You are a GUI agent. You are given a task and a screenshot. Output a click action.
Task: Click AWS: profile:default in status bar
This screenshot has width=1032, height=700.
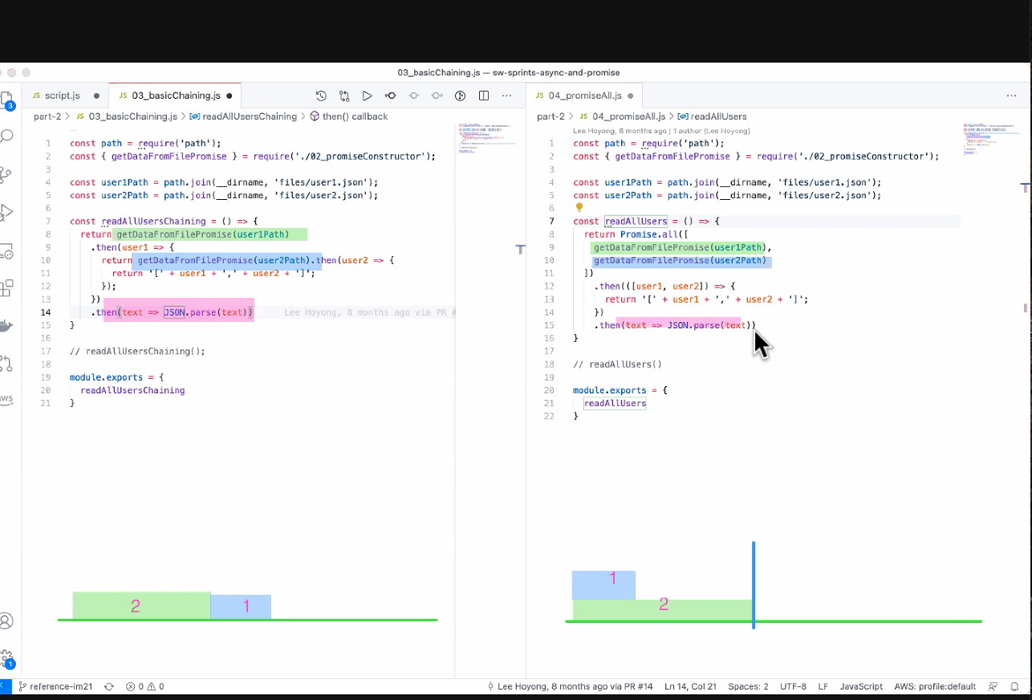pyautogui.click(x=935, y=686)
